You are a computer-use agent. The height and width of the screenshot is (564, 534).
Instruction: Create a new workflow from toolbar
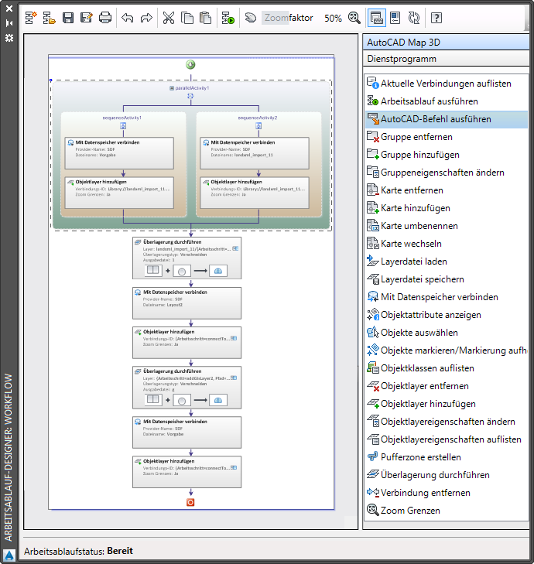tap(31, 18)
